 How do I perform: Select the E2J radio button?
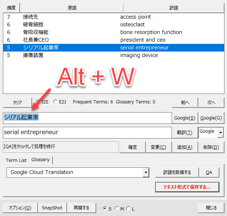coord(55,102)
